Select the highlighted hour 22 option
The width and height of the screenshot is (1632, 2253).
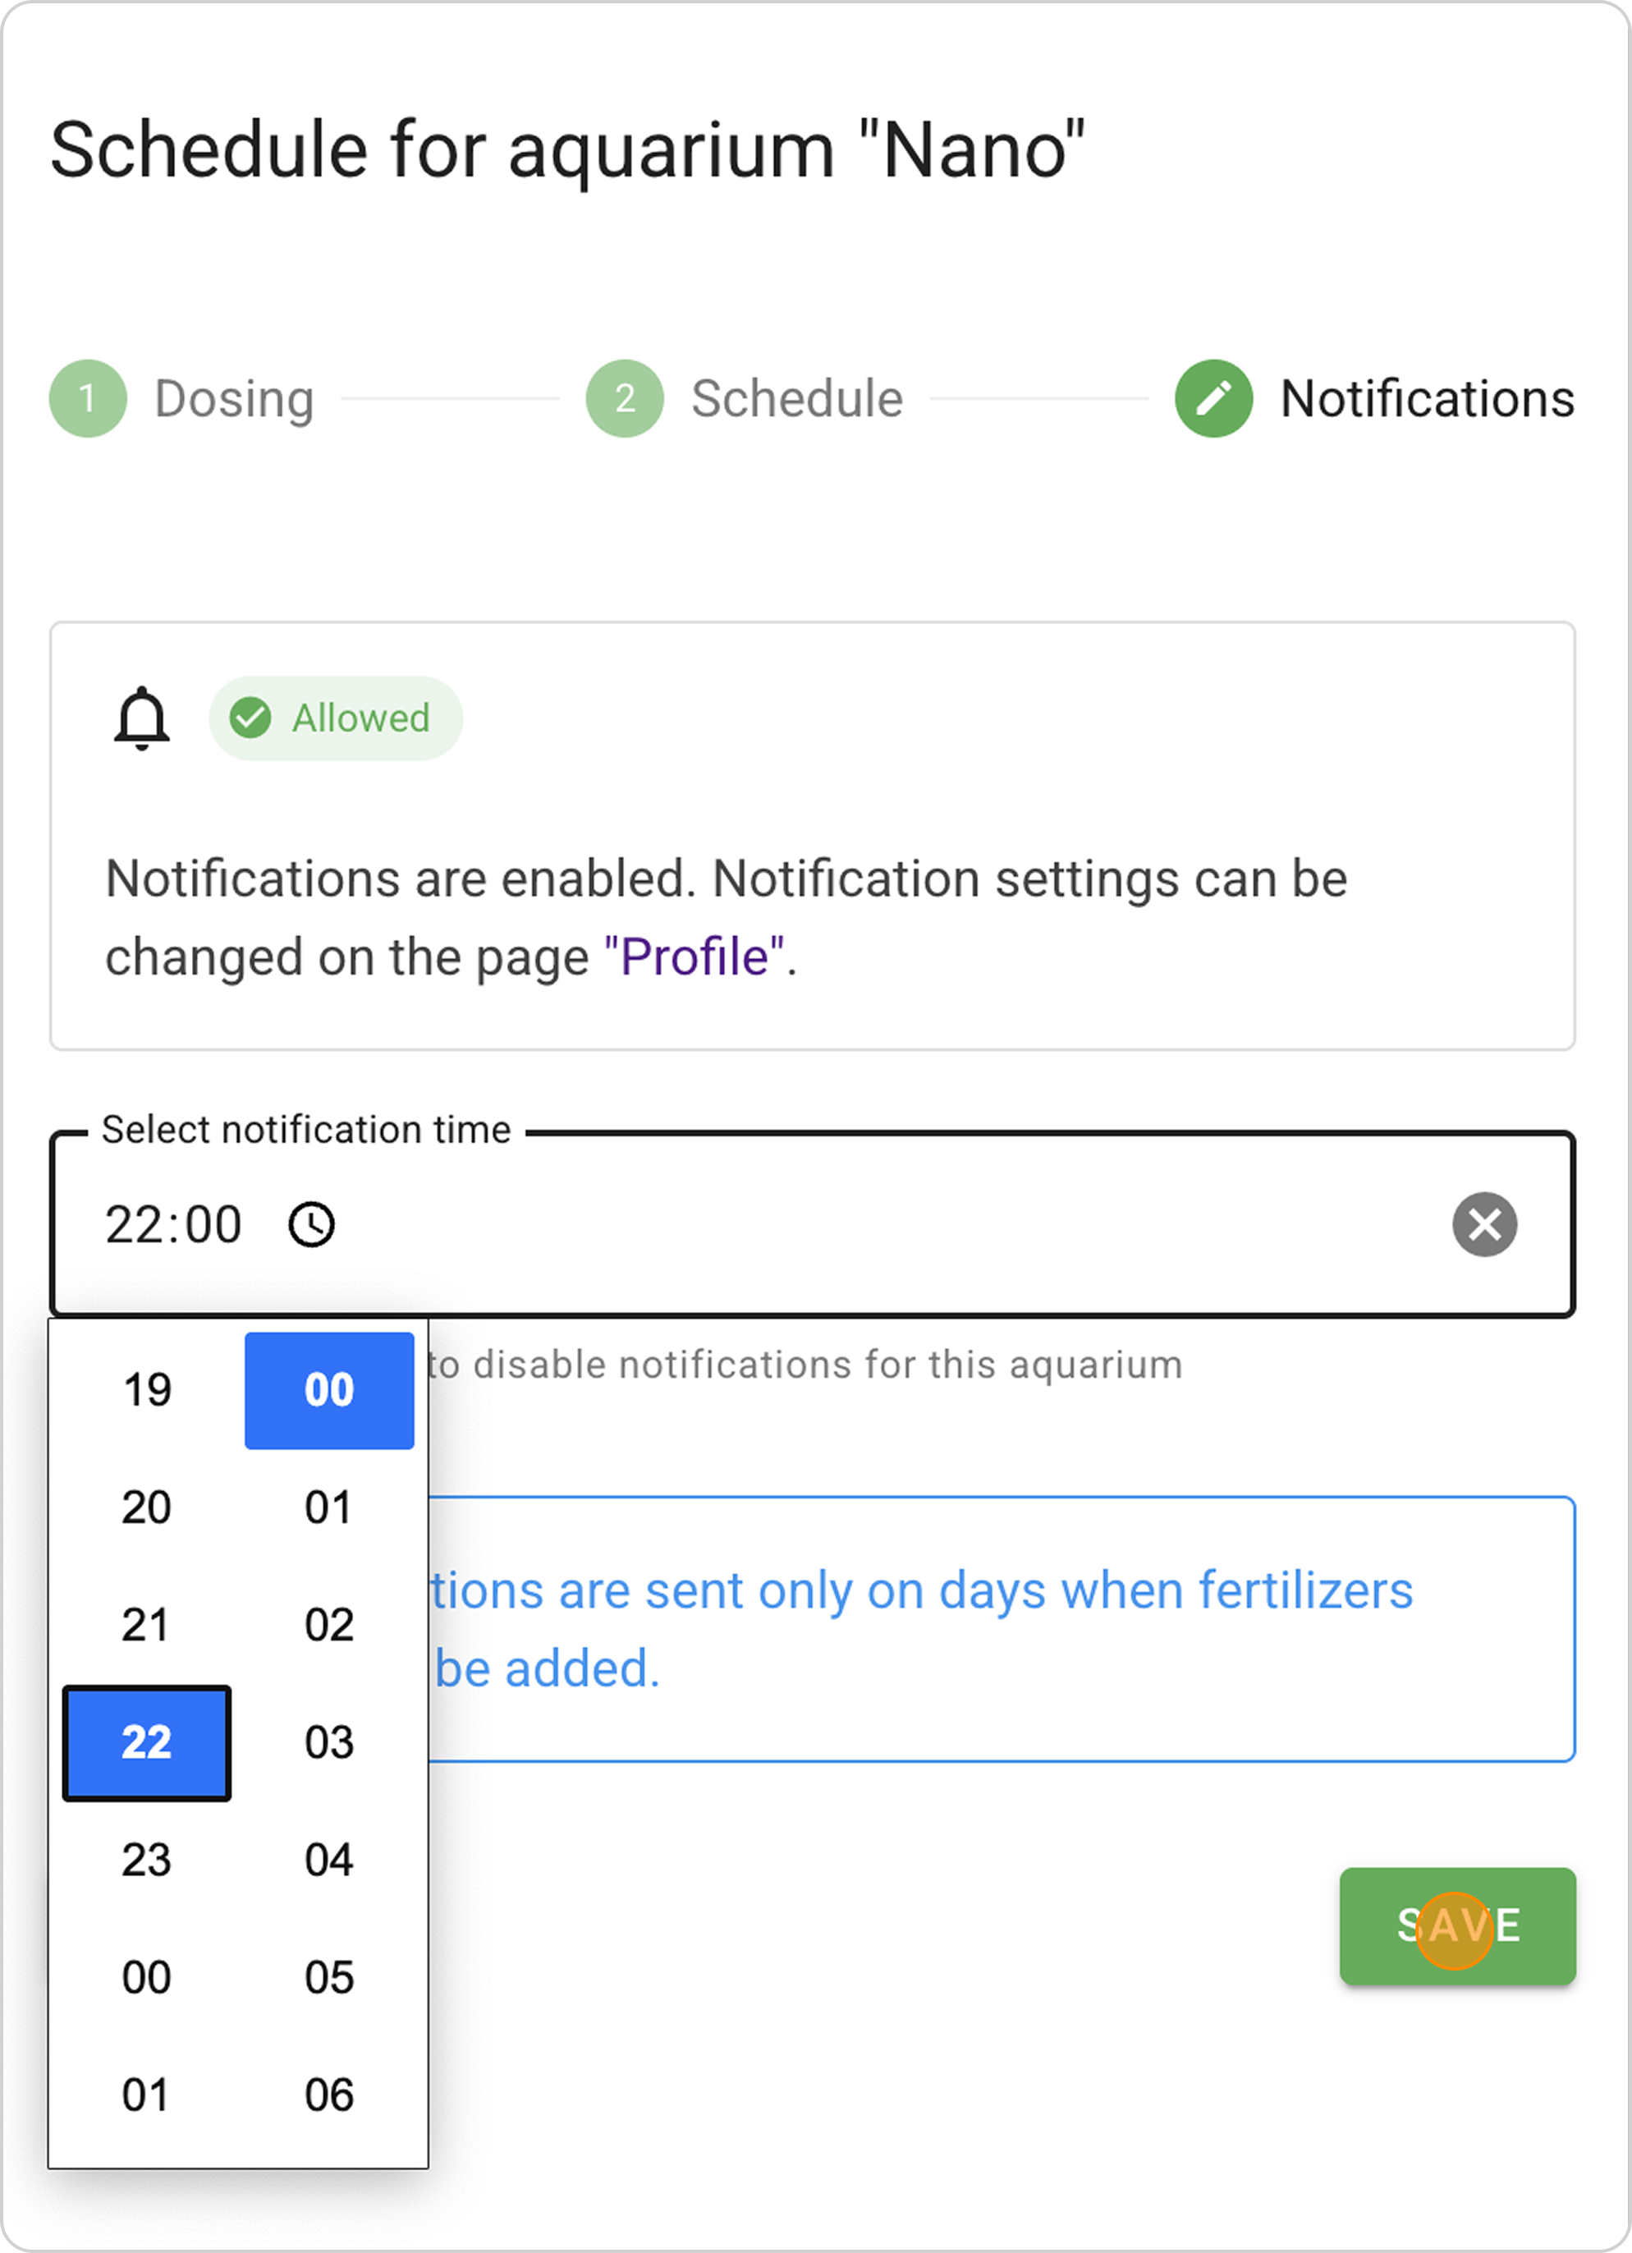tap(147, 1742)
